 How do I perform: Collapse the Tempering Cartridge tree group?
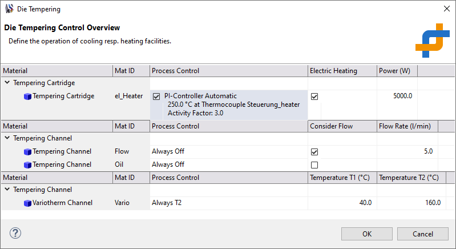click(7, 83)
